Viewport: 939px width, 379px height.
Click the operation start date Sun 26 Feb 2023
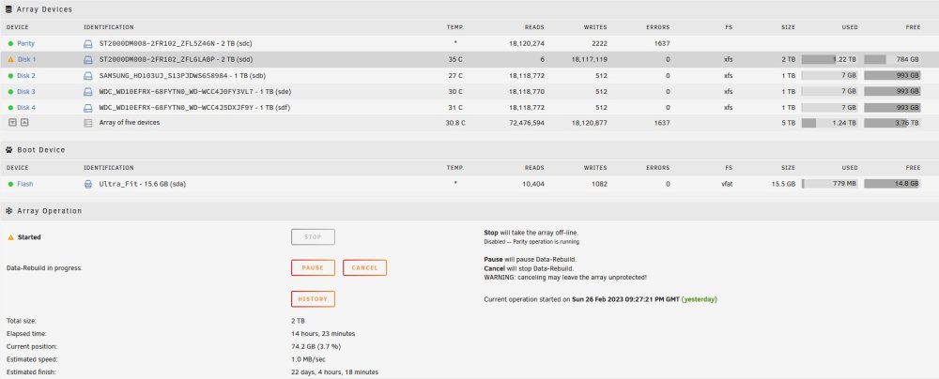[x=625, y=299]
